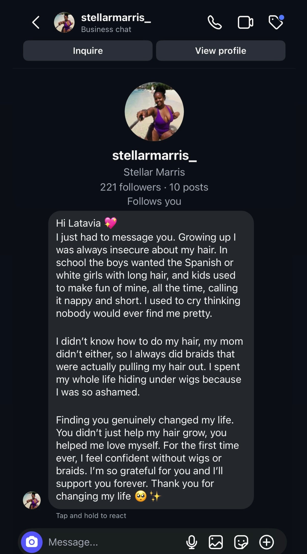
Task: Start a video call
Action: click(245, 22)
